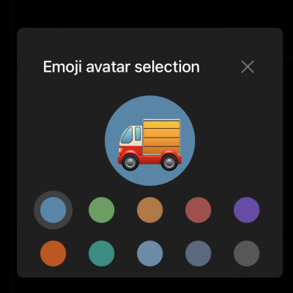This screenshot has height=293, width=293.
Task: Click the truck's red front bumper
Action: point(119,160)
